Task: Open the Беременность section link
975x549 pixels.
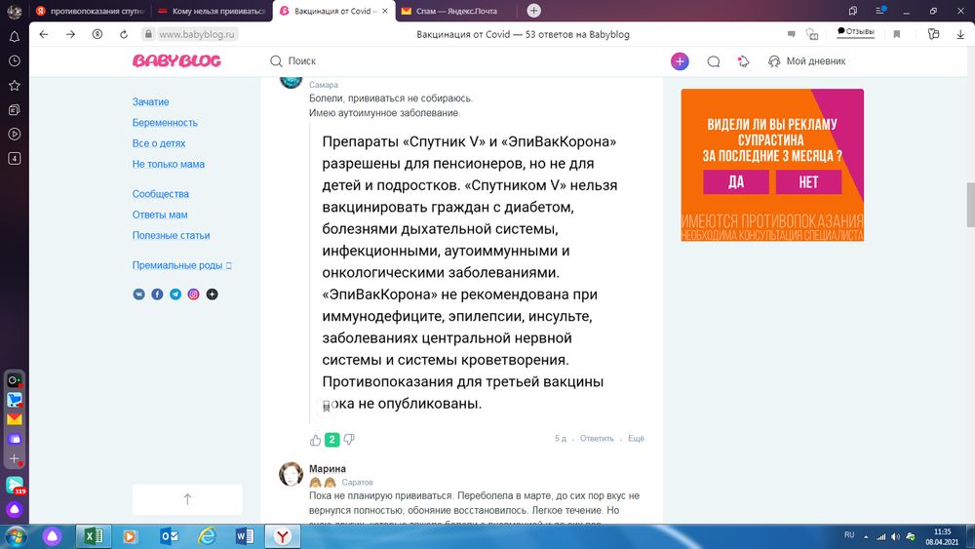Action: pyautogui.click(x=165, y=123)
